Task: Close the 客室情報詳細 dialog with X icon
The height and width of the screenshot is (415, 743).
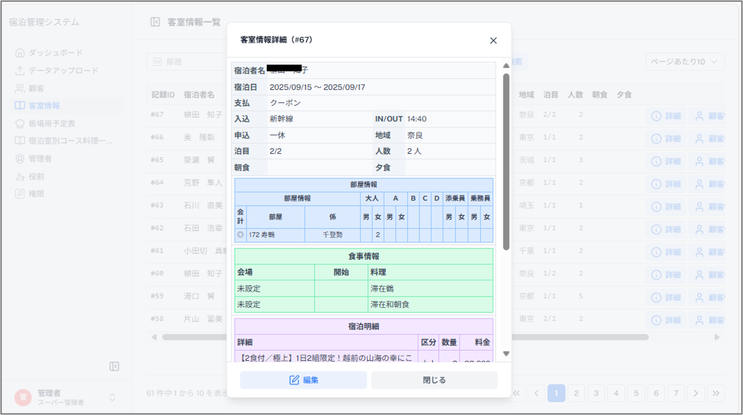Action: click(493, 40)
